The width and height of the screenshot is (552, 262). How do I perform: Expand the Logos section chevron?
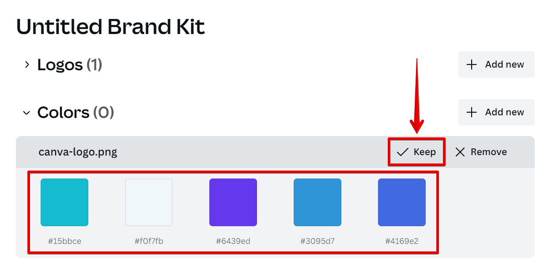(27, 65)
